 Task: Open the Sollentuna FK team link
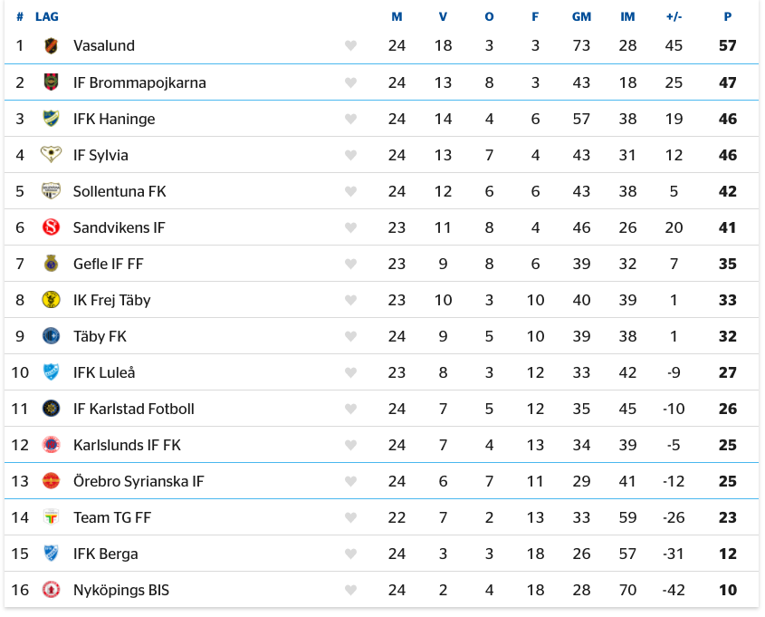tap(120, 191)
